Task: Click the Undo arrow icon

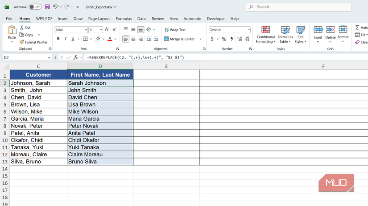Action: pos(55,7)
